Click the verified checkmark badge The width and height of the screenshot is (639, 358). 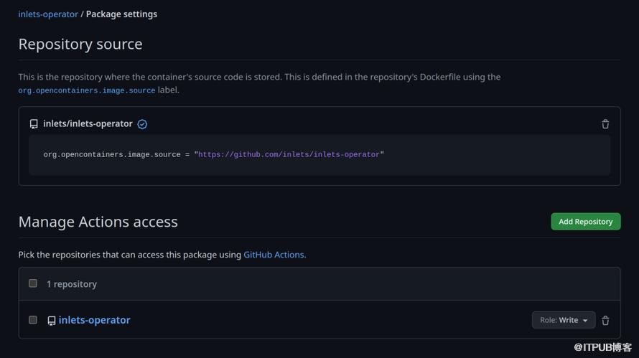pyautogui.click(x=142, y=124)
